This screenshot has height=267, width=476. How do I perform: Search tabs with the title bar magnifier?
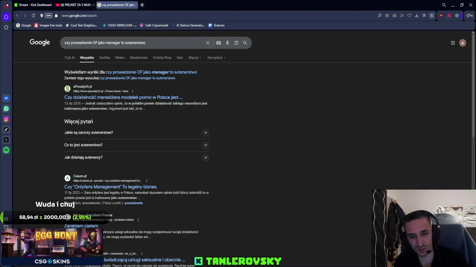tap(444, 5)
